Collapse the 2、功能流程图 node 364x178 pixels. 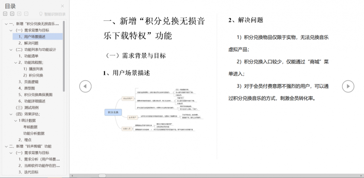pyautogui.click(x=16, y=62)
